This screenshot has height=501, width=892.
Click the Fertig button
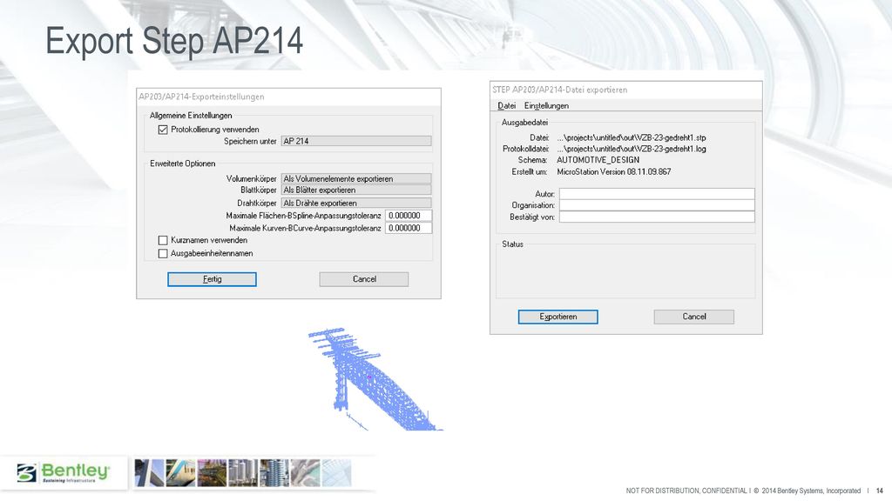pyautogui.click(x=212, y=279)
